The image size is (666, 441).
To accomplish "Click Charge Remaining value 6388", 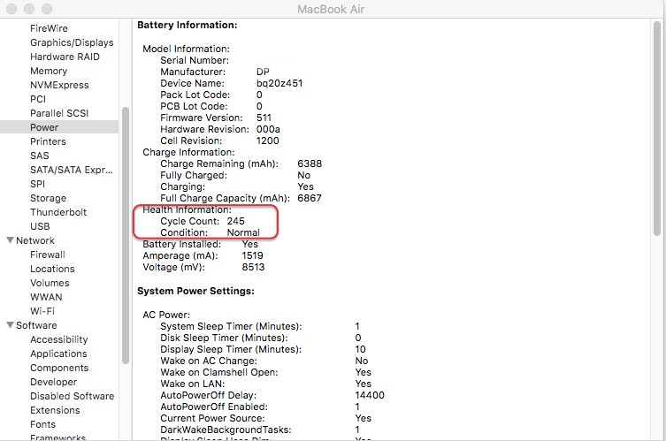I will click(x=310, y=163).
